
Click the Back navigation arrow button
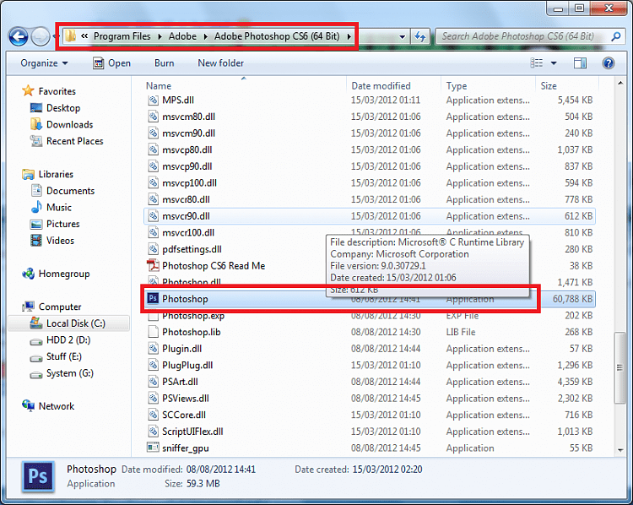click(x=19, y=37)
